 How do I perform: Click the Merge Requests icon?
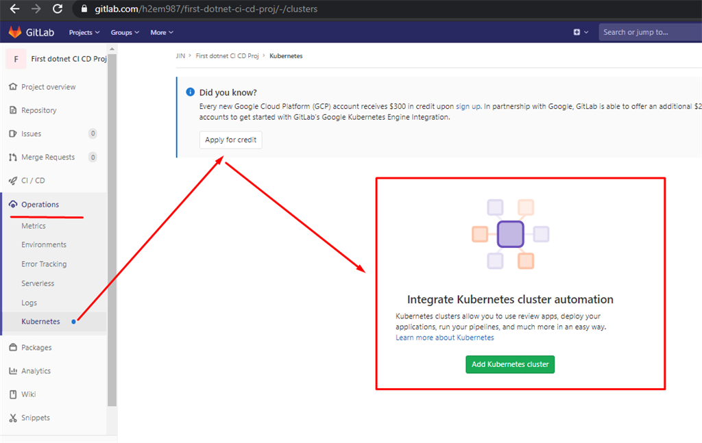[13, 157]
